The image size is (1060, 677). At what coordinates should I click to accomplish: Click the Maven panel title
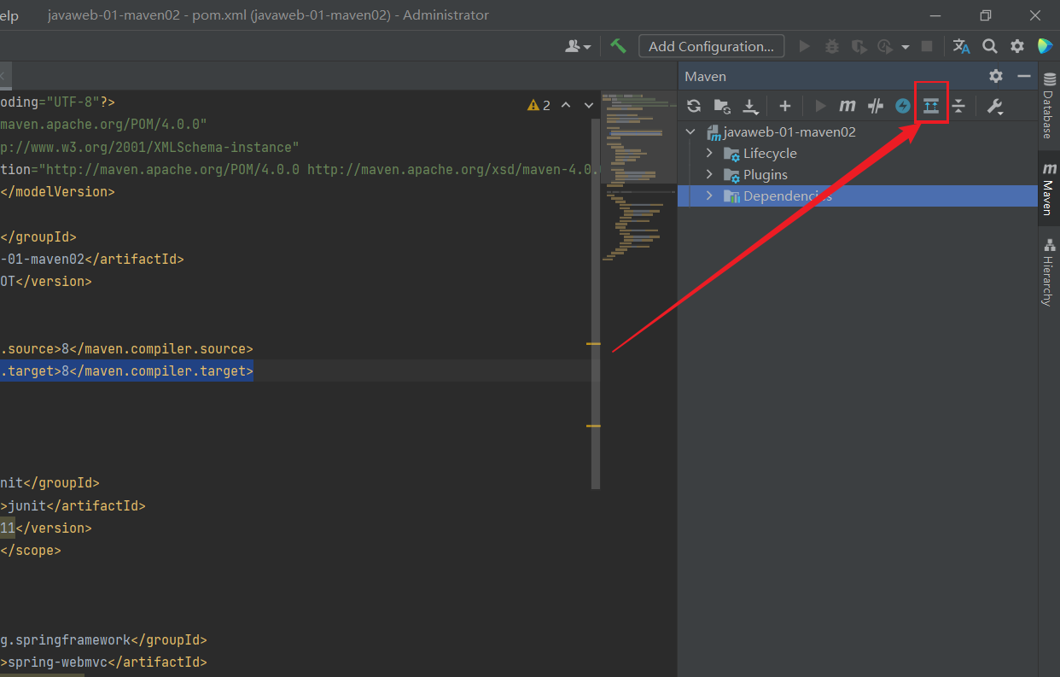pos(705,76)
